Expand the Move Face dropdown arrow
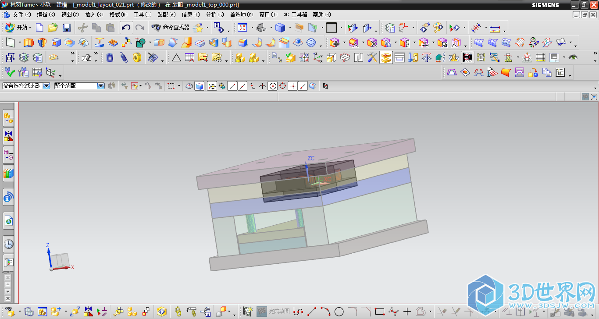This screenshot has width=599, height=319. 344,43
